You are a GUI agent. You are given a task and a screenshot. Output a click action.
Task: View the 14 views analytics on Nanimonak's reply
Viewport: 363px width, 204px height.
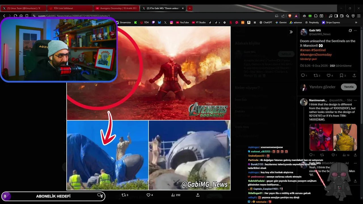point(346,155)
